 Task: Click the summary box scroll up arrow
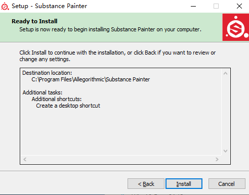[225, 73]
